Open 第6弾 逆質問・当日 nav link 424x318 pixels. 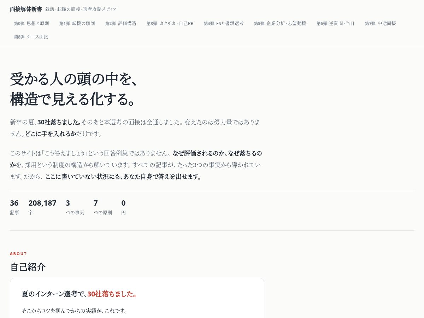tap(336, 23)
